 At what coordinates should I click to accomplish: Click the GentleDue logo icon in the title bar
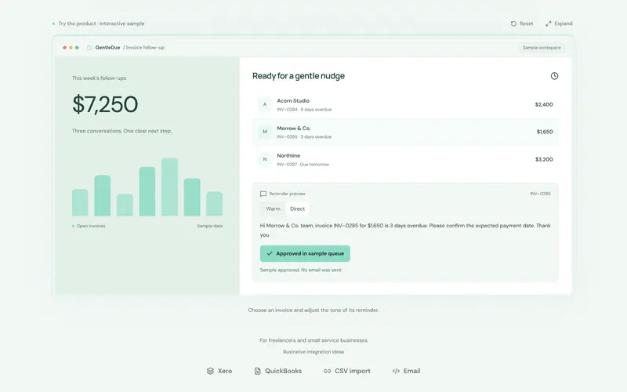point(89,48)
